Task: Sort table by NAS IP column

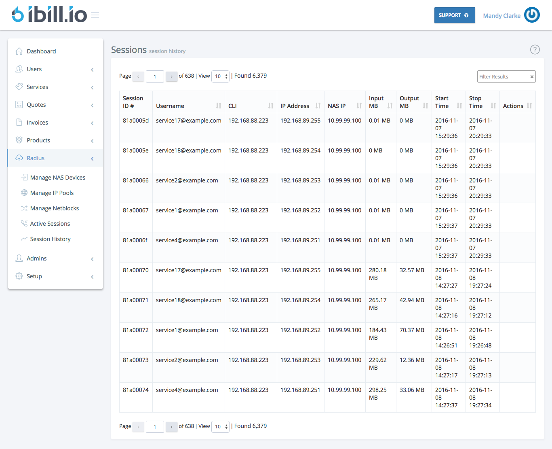Action: [x=359, y=106]
